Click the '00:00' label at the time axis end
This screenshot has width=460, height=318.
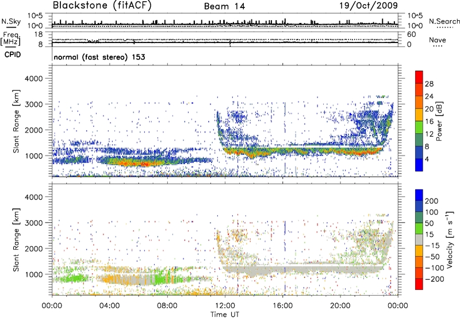coord(398,306)
